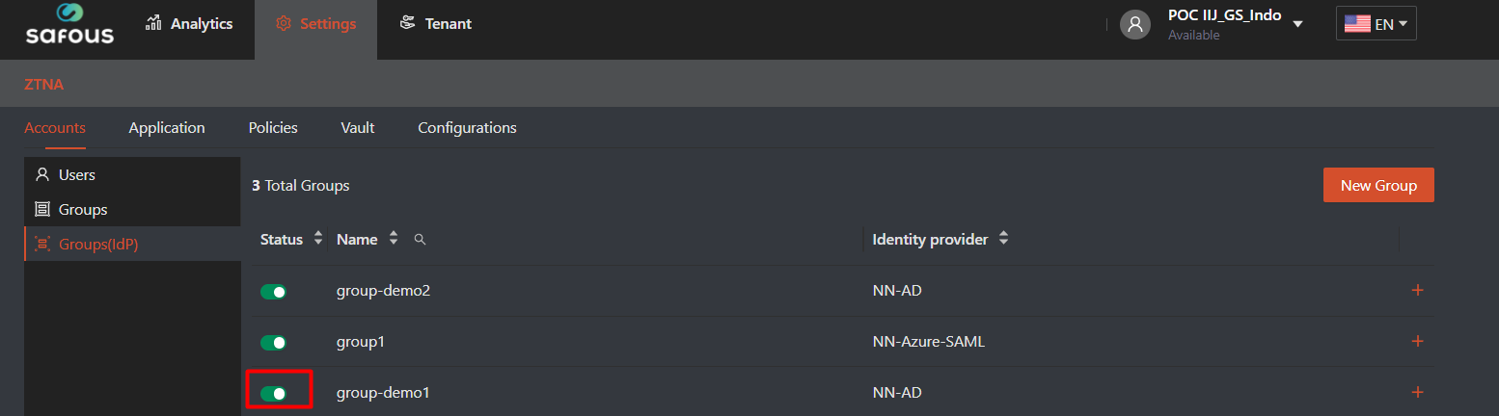The width and height of the screenshot is (1499, 416).
Task: Open the POC IIJ_GS_Indo account dropdown
Action: [1297, 24]
